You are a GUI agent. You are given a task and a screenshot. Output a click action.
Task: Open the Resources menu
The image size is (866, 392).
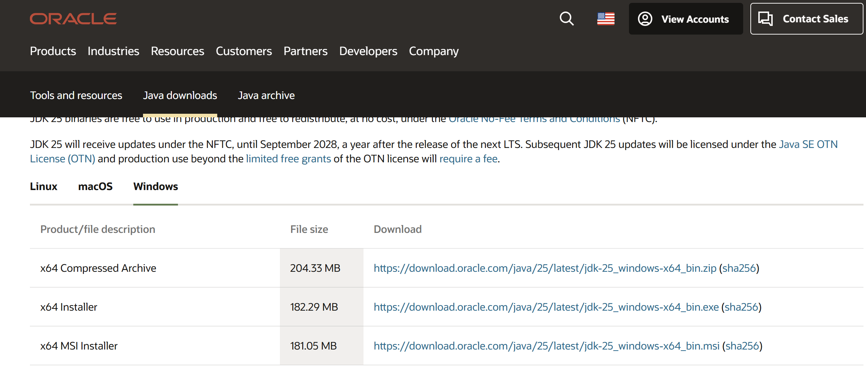click(177, 51)
